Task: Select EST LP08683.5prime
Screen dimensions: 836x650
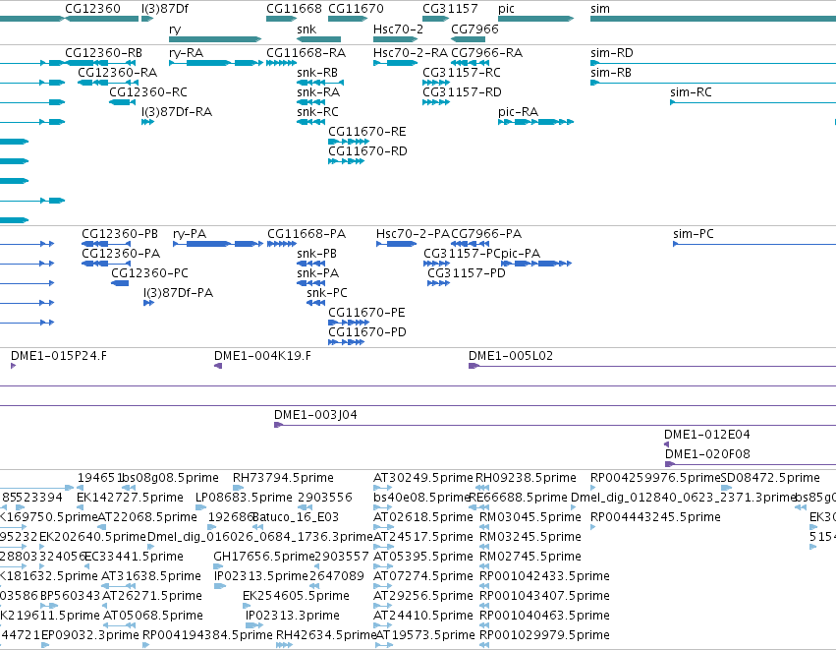Action: click(x=200, y=507)
